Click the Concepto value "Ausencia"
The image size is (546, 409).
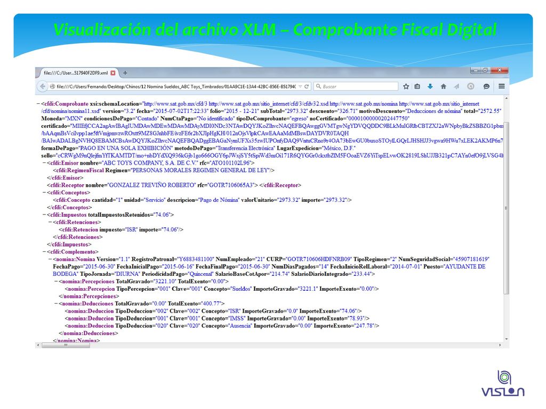click(x=240, y=325)
